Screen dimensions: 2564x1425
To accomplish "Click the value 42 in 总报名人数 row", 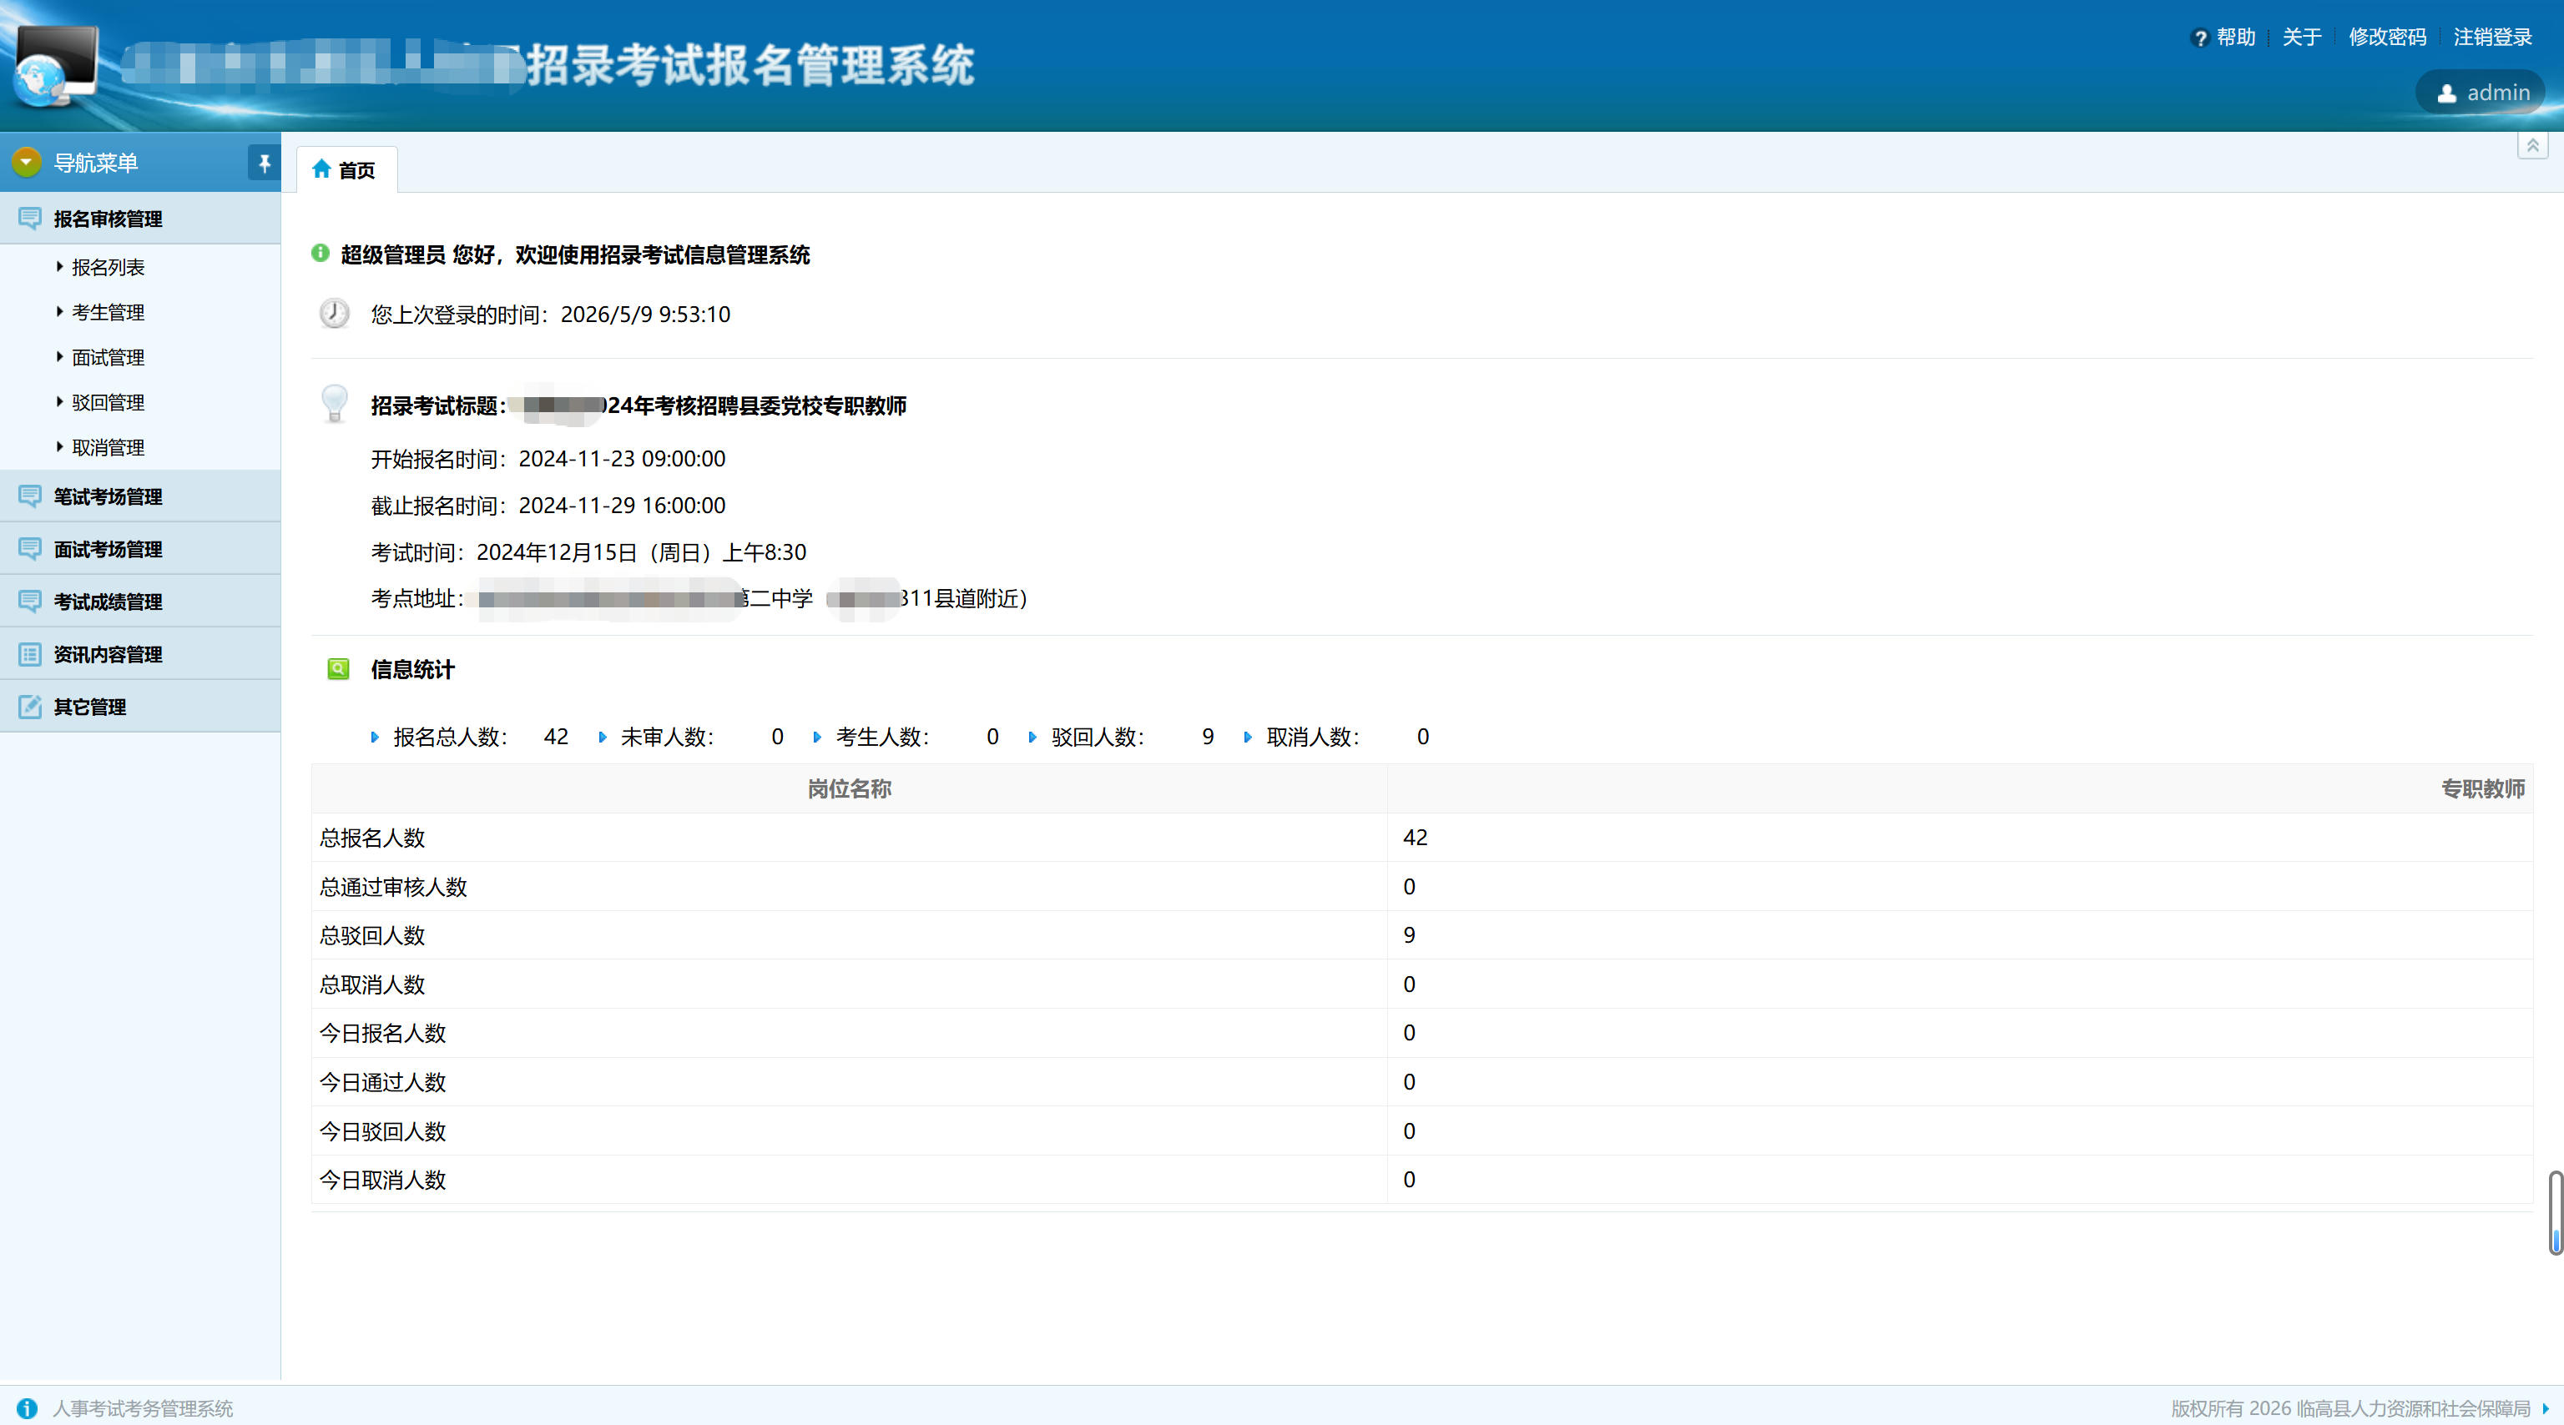I will tap(1415, 837).
